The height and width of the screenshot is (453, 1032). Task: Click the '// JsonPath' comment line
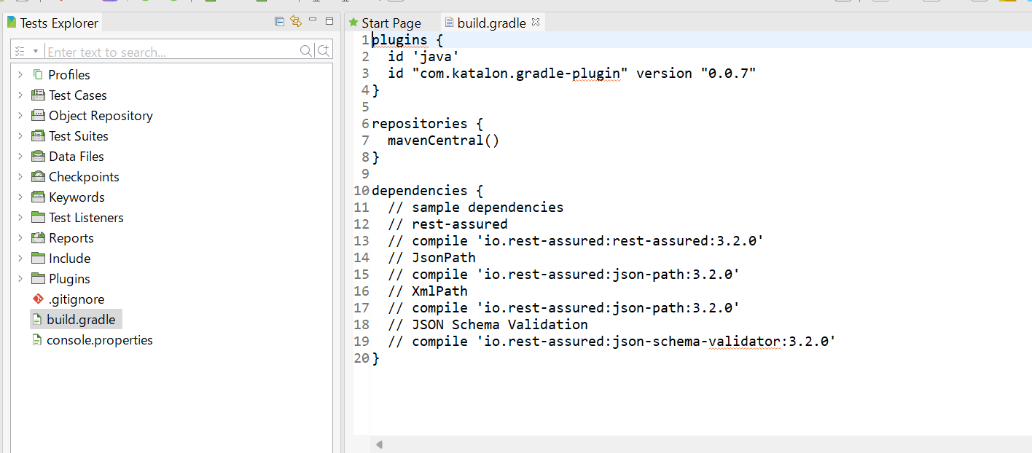tap(432, 257)
